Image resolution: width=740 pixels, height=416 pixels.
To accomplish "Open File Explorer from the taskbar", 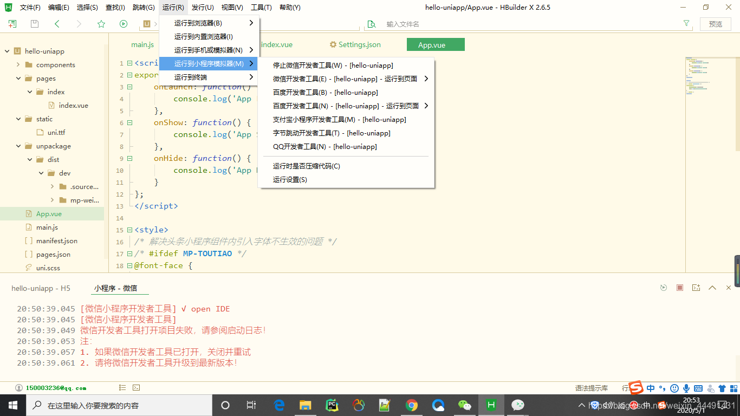I will (x=306, y=405).
